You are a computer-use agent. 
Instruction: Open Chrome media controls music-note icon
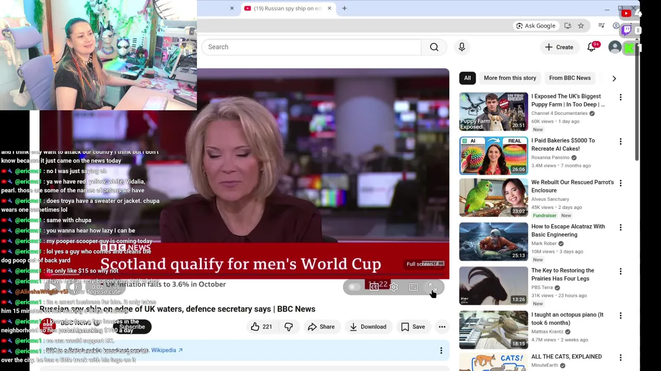click(x=602, y=26)
